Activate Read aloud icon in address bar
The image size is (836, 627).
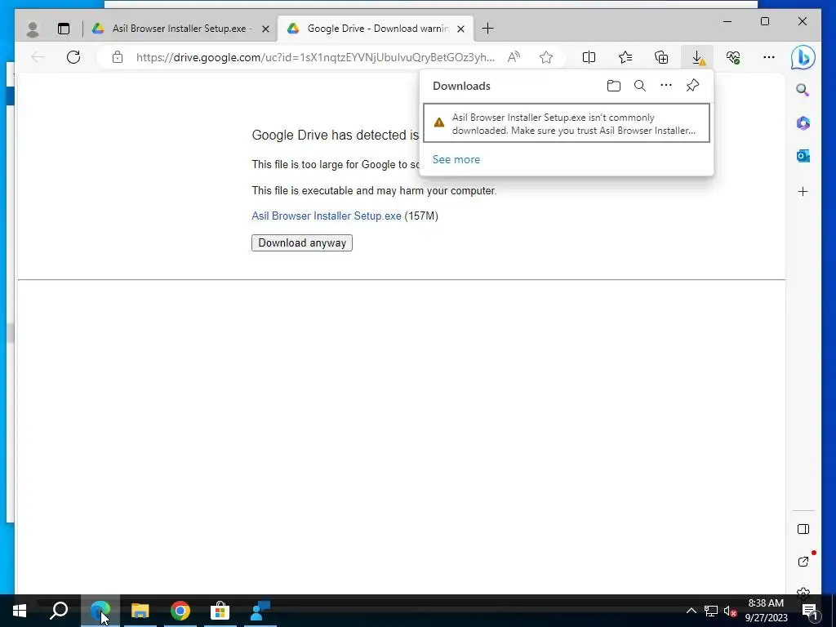click(x=514, y=57)
